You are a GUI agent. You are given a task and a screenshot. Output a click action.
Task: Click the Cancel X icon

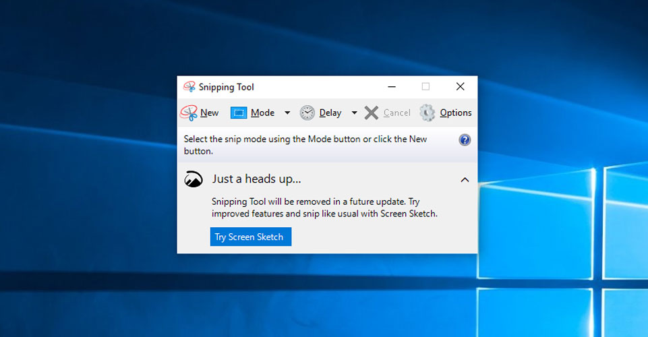click(x=371, y=113)
